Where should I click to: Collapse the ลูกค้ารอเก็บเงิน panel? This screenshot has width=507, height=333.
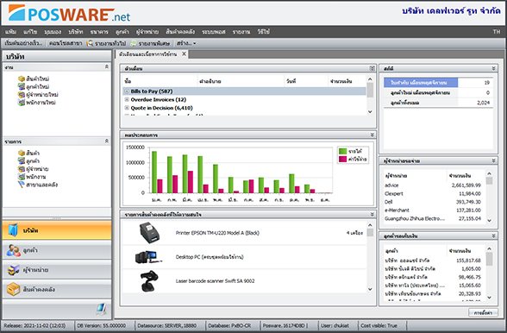pos(493,236)
